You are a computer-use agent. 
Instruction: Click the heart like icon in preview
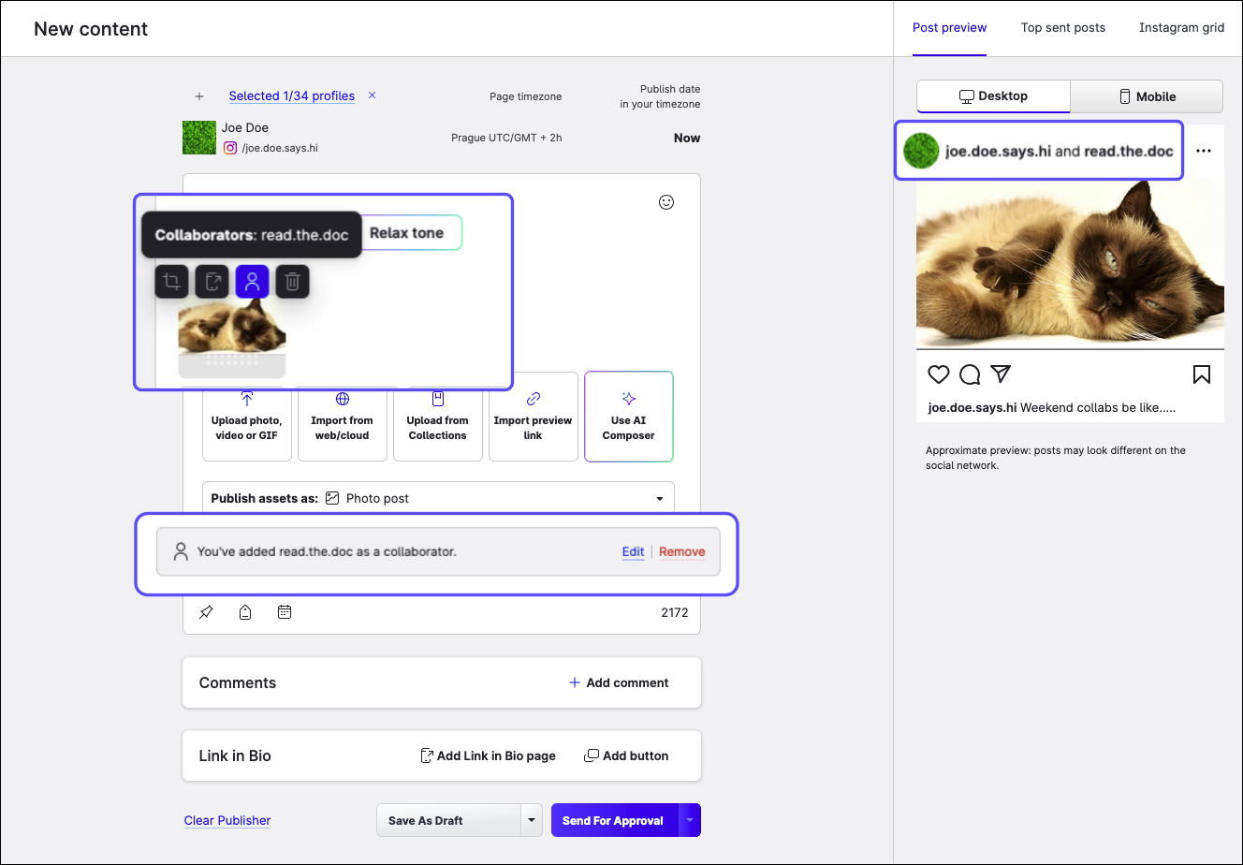(x=939, y=374)
